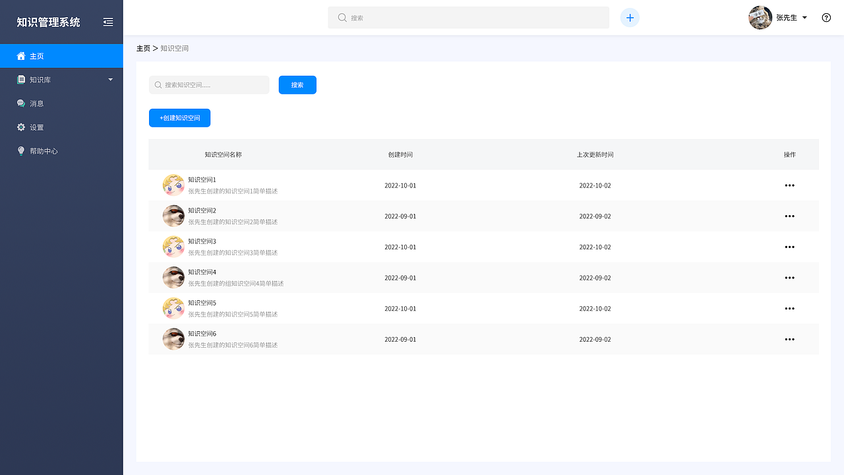Collapse the sidebar with the menu fold icon
844x475 pixels.
[108, 22]
